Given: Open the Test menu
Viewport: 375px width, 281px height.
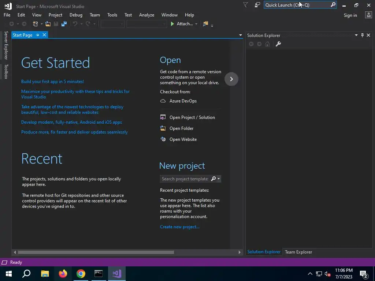Looking at the screenshot, I should pos(128,15).
